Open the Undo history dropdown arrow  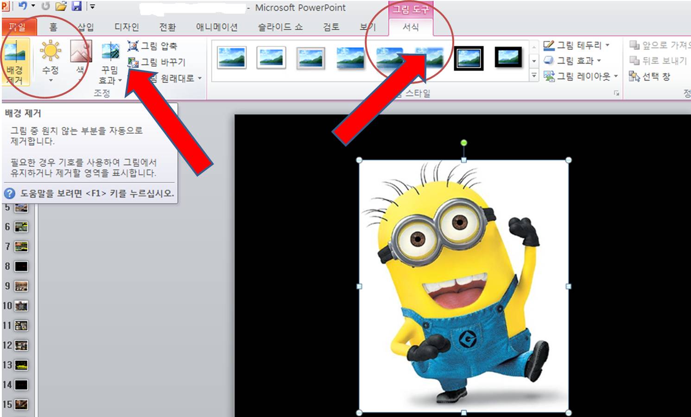(33, 6)
